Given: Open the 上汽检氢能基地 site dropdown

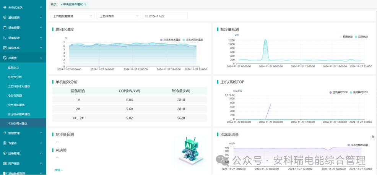Looking at the screenshot, I should click(x=72, y=16).
